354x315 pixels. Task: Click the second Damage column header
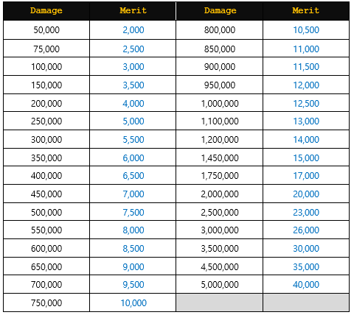tap(220, 10)
